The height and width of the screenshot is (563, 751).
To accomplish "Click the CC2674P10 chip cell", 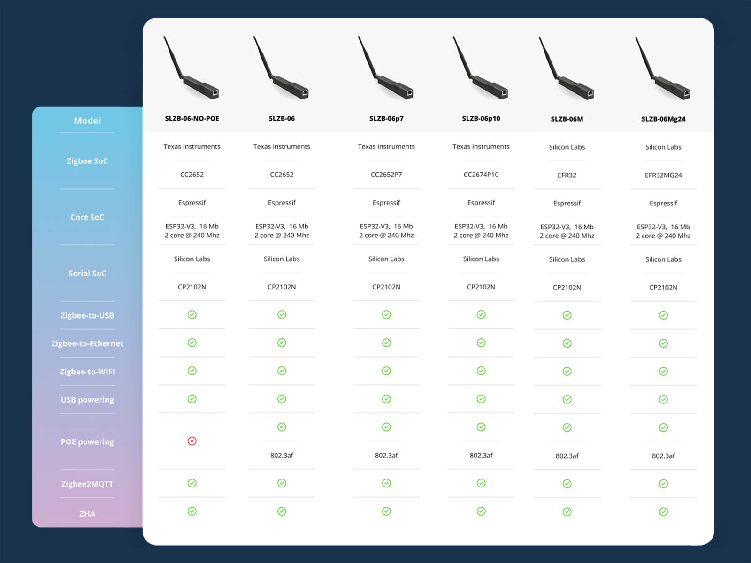I will coord(481,175).
